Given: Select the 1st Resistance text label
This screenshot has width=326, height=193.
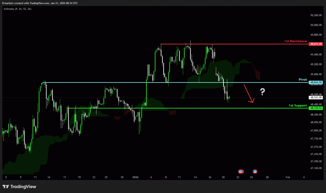Looking at the screenshot, I should tap(295, 41).
